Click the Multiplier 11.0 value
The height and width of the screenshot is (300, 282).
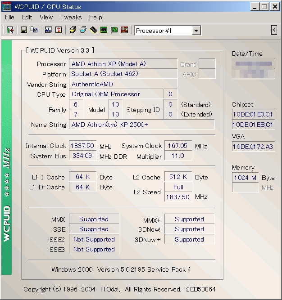click(x=178, y=156)
